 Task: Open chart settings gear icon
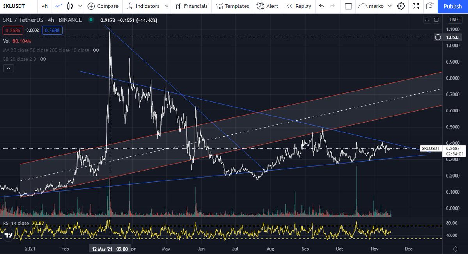pyautogui.click(x=401, y=6)
